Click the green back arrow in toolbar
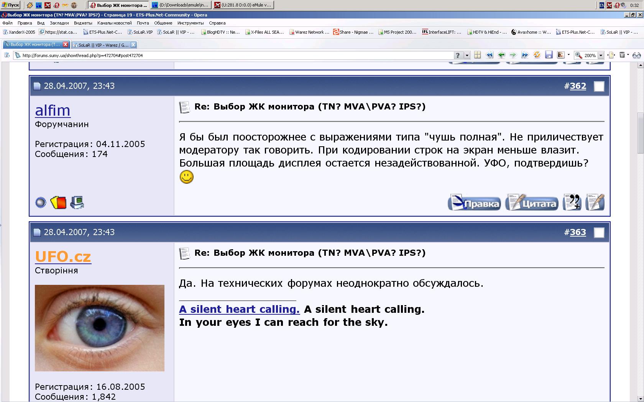The image size is (644, 402). (501, 55)
